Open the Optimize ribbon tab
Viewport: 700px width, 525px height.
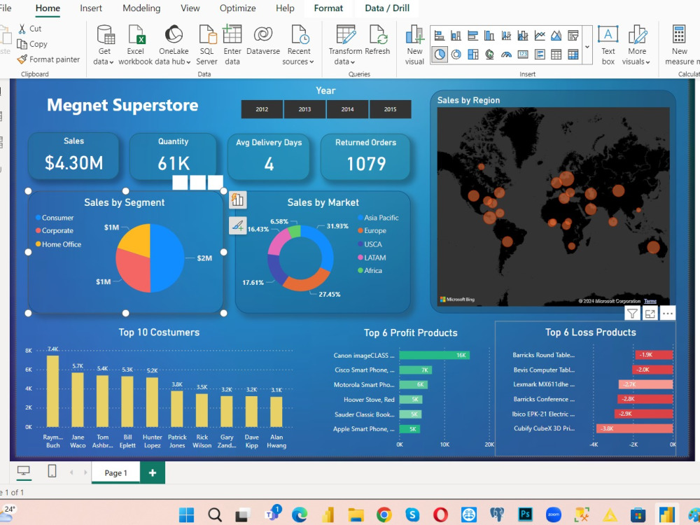[237, 8]
